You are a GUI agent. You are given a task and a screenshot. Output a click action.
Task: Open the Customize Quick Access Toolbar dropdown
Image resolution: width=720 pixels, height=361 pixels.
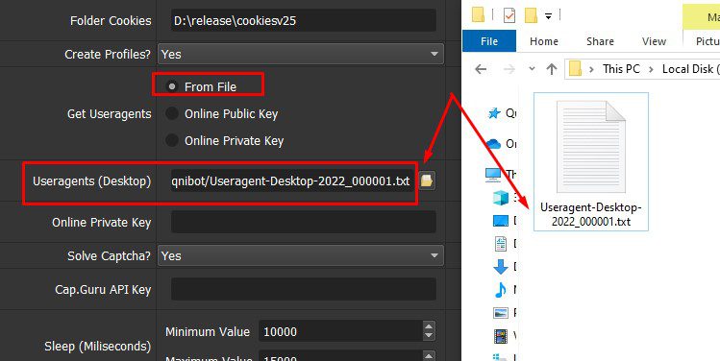point(548,16)
